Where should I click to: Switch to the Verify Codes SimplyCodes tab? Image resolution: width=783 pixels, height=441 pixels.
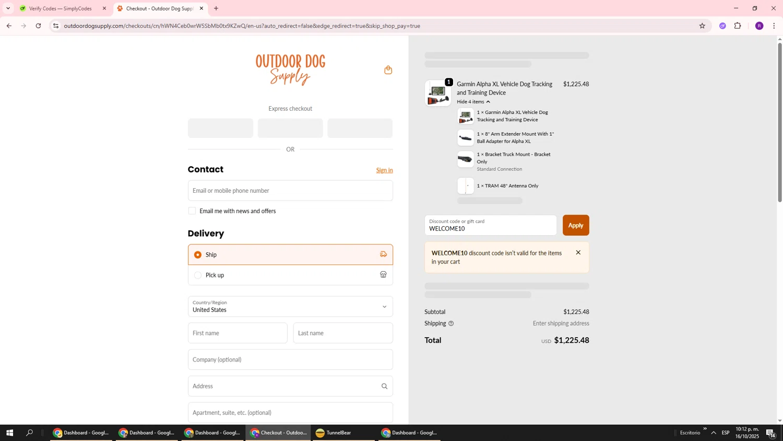[62, 8]
